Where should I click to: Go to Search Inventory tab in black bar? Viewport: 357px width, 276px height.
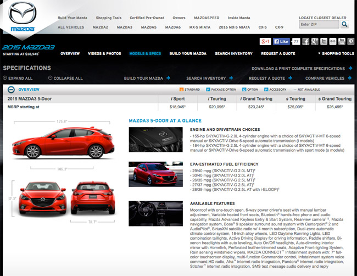(233, 53)
